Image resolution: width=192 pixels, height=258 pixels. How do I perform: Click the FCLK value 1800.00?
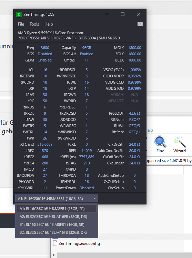134,54
